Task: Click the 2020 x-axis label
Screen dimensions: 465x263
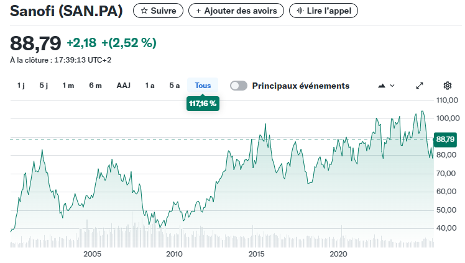Action: (x=338, y=254)
